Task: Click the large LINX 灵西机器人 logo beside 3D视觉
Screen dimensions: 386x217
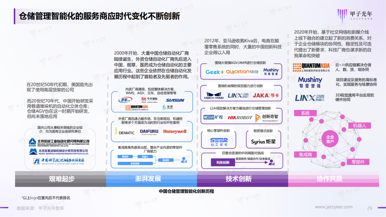Action: [310, 98]
